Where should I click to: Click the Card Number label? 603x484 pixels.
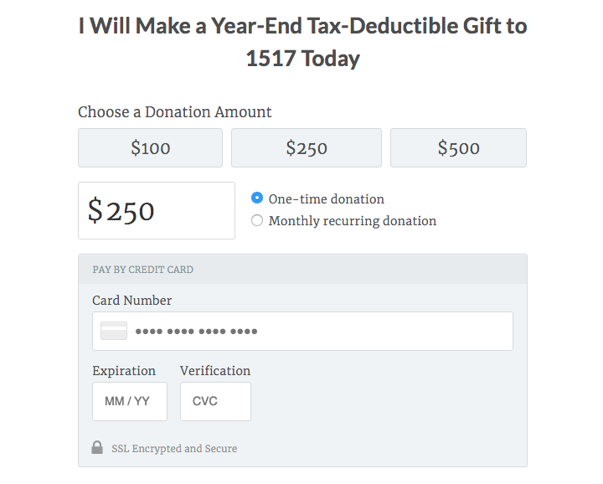[x=132, y=301]
